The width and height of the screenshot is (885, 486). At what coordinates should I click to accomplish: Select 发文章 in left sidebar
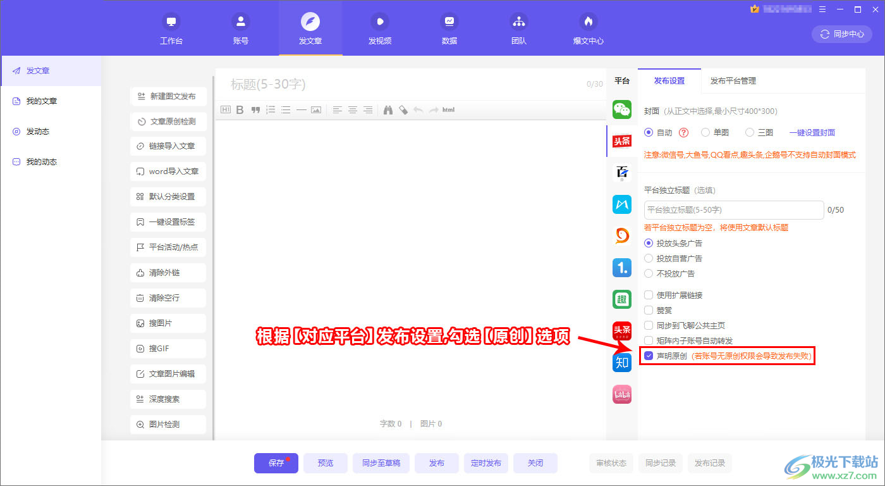click(x=51, y=71)
